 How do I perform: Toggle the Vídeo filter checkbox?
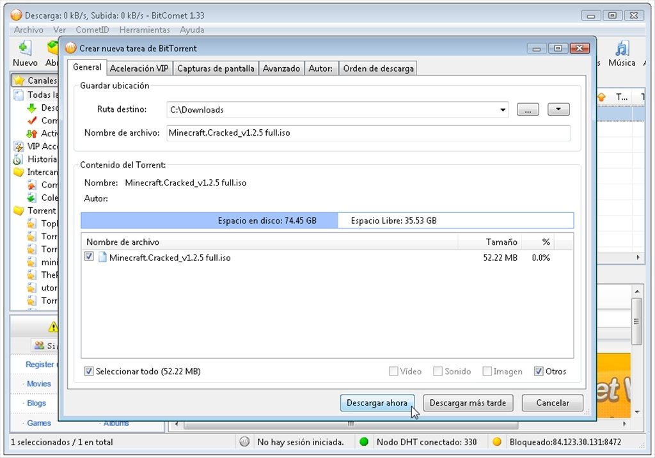[393, 371]
